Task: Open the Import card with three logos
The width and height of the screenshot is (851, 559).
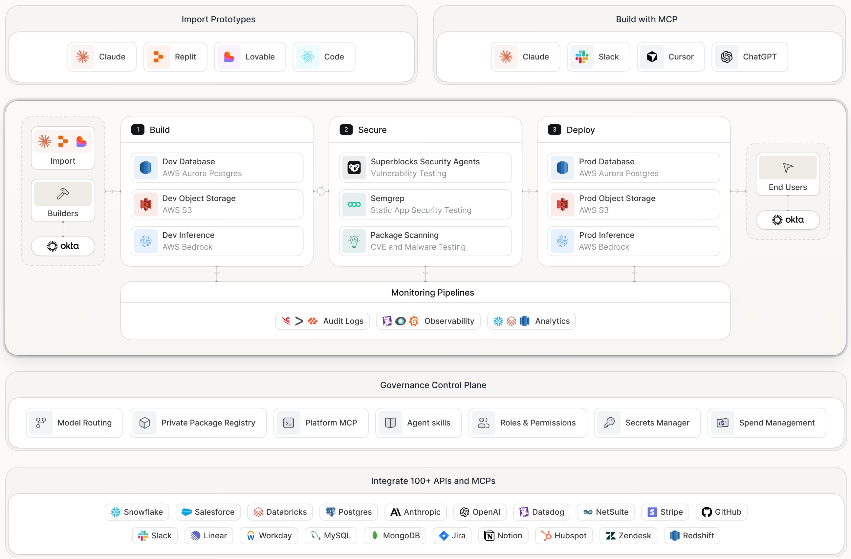Action: 63,148
